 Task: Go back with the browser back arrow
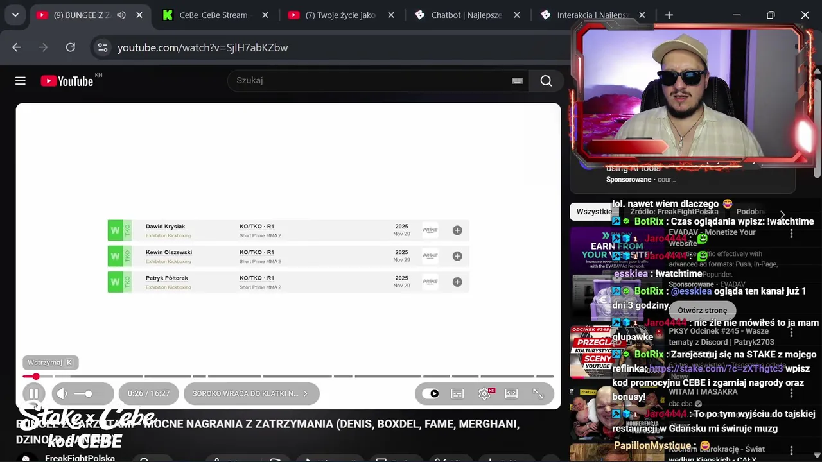[x=17, y=47]
